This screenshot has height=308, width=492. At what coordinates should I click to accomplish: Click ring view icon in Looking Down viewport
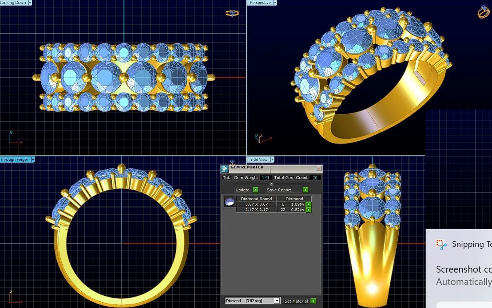[232, 13]
